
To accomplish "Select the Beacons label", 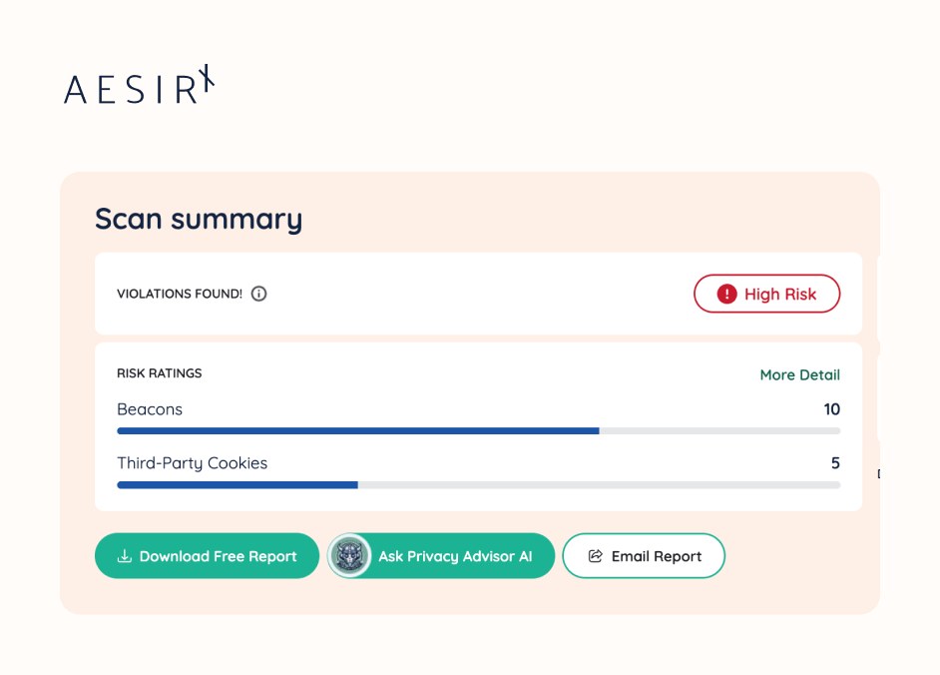I will [x=149, y=409].
